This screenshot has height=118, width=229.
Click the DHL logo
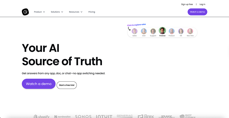point(167,117)
